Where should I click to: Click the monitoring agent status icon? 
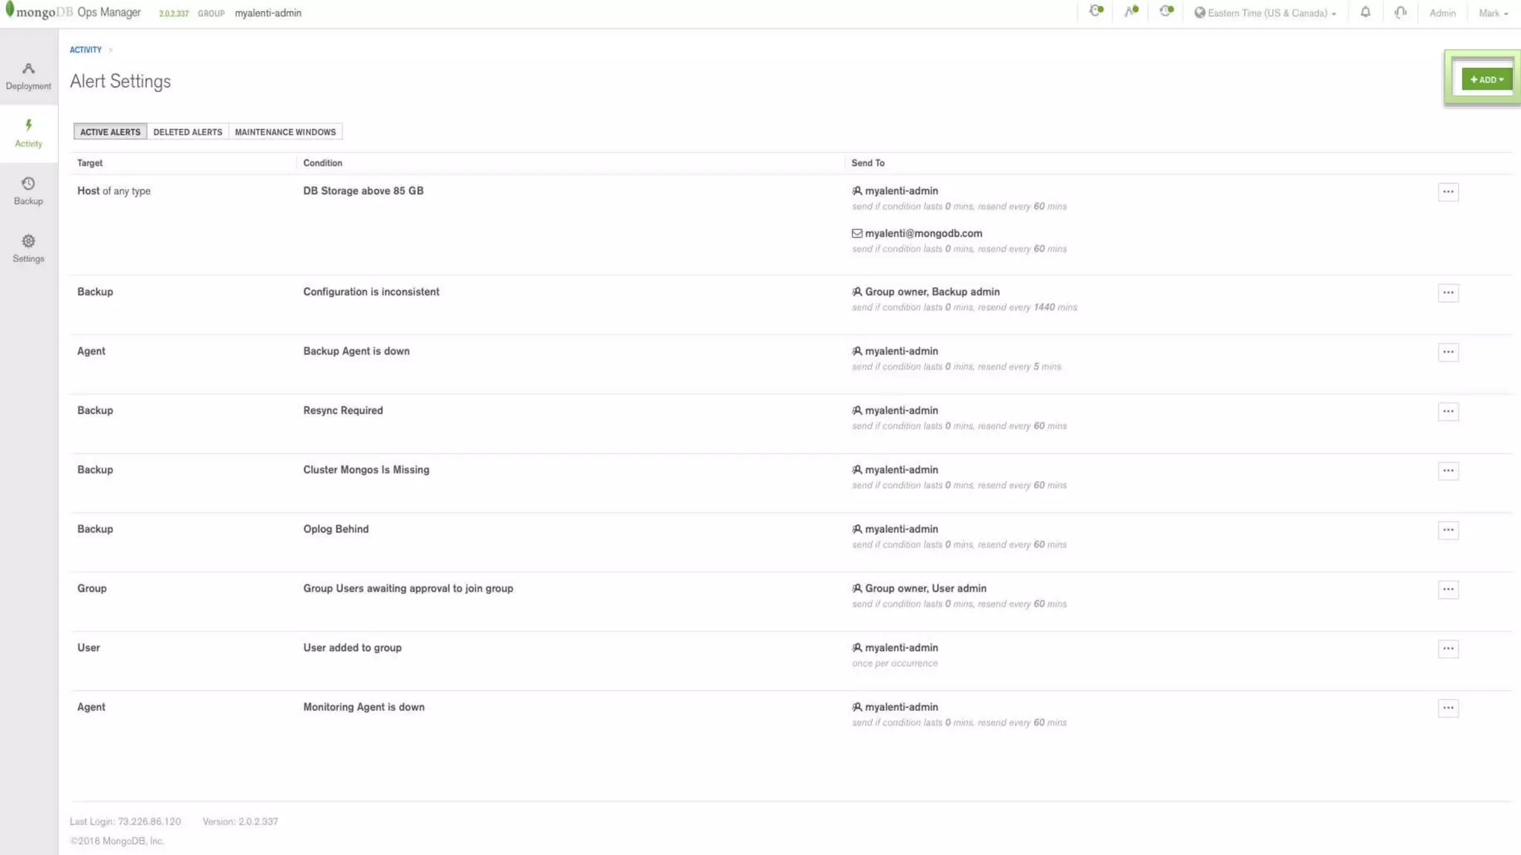[x=1130, y=12]
